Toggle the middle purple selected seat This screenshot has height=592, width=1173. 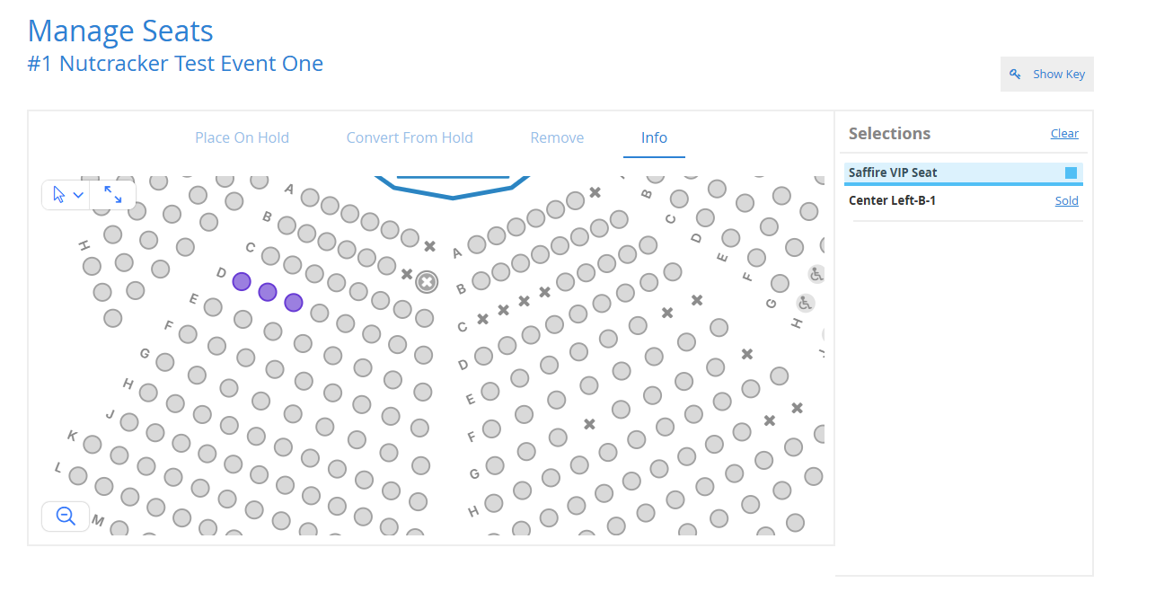click(268, 292)
